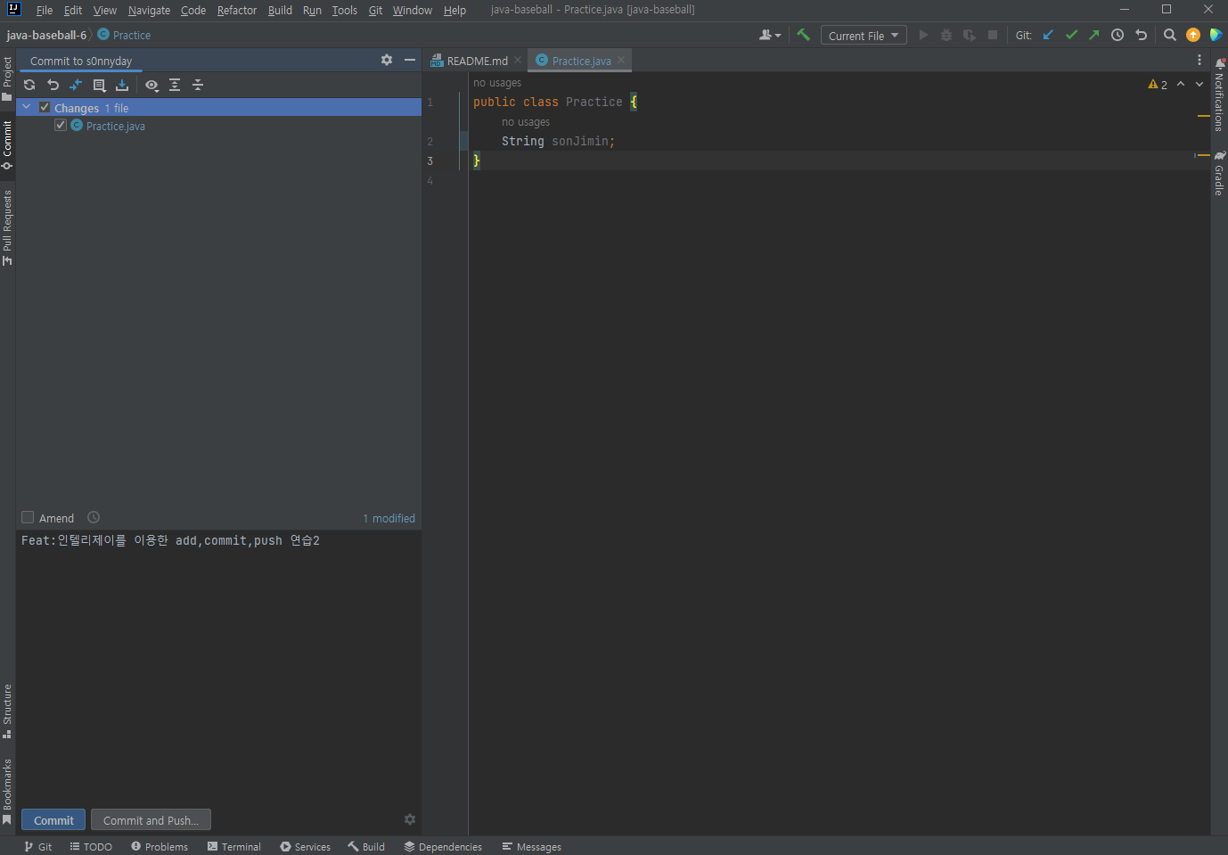Click Commit and Push button

pos(151,820)
